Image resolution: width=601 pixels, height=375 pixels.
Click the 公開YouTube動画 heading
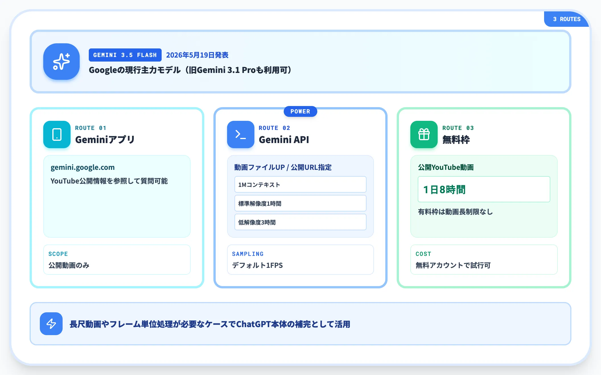point(446,167)
